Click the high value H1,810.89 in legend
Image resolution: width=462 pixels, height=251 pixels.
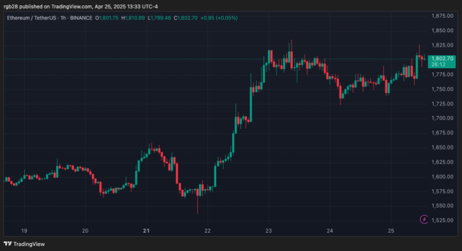tap(135, 18)
